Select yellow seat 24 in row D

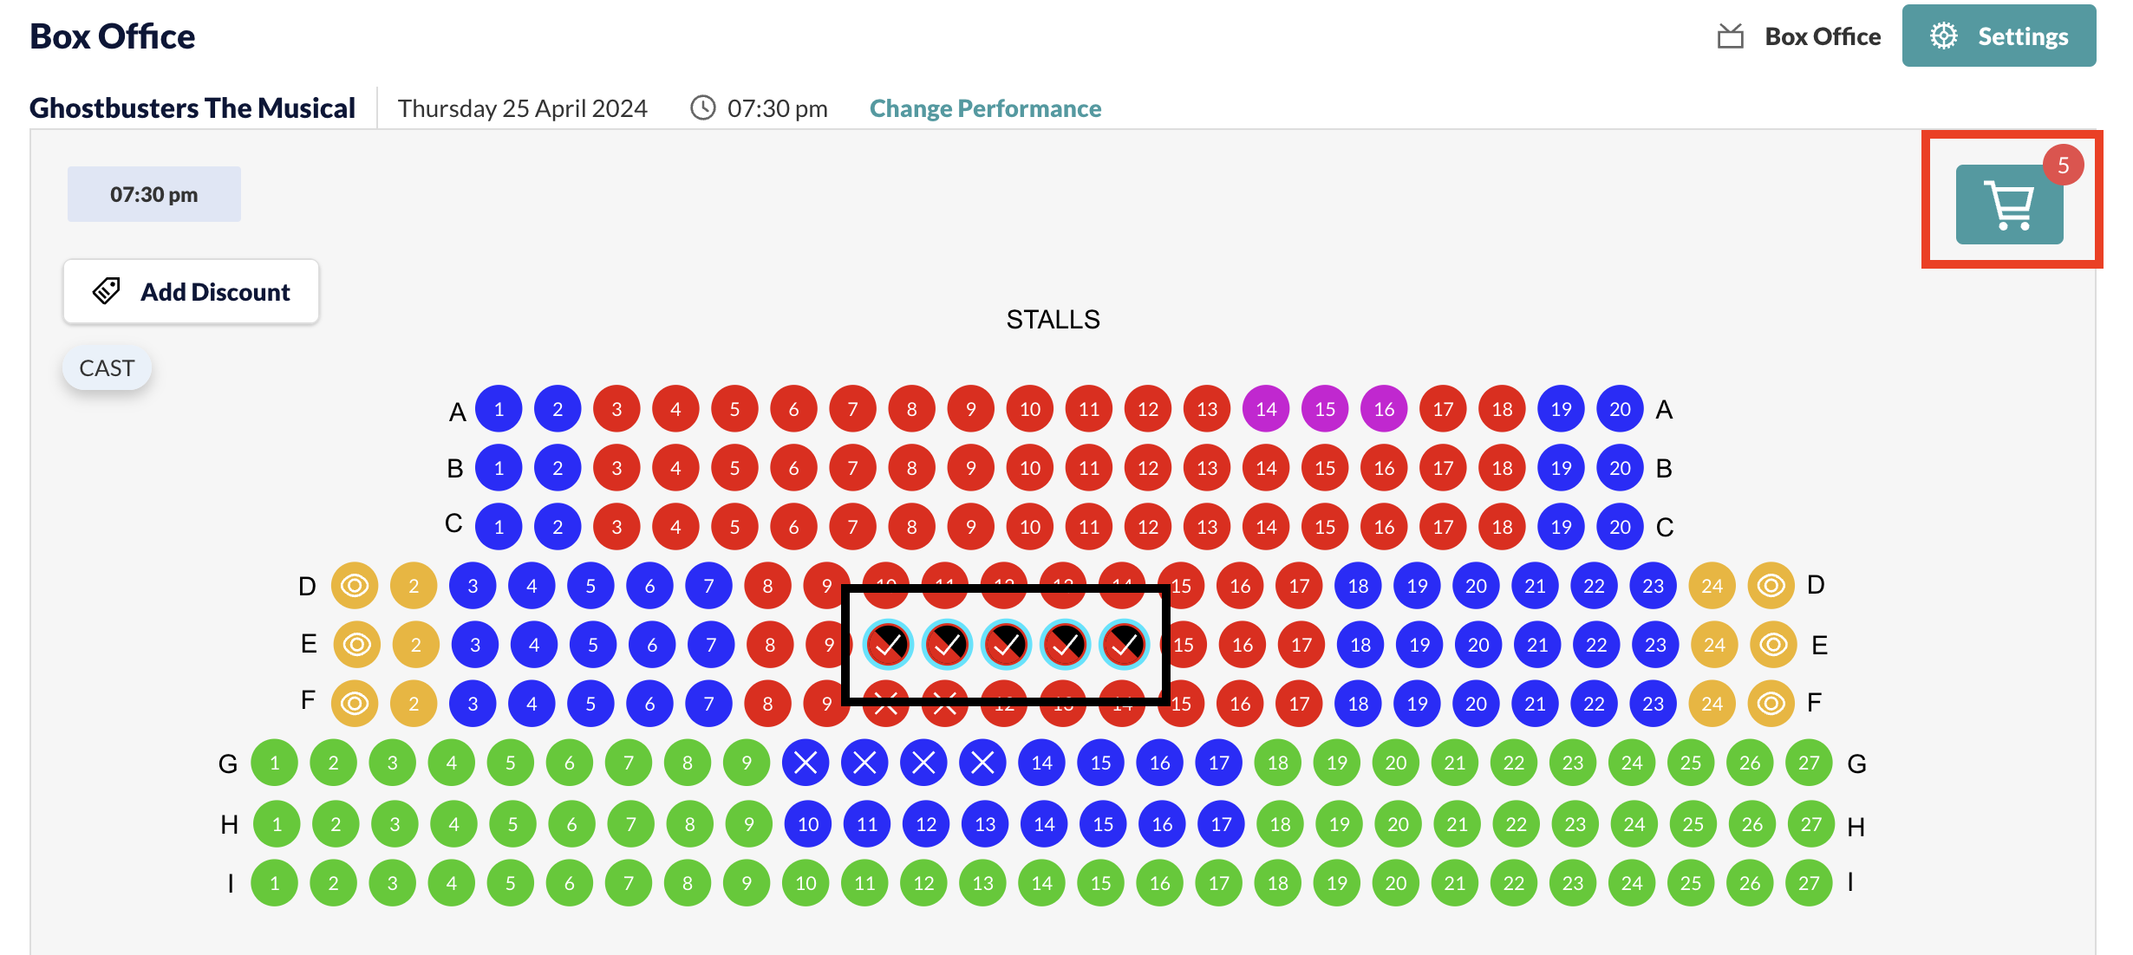click(1712, 586)
